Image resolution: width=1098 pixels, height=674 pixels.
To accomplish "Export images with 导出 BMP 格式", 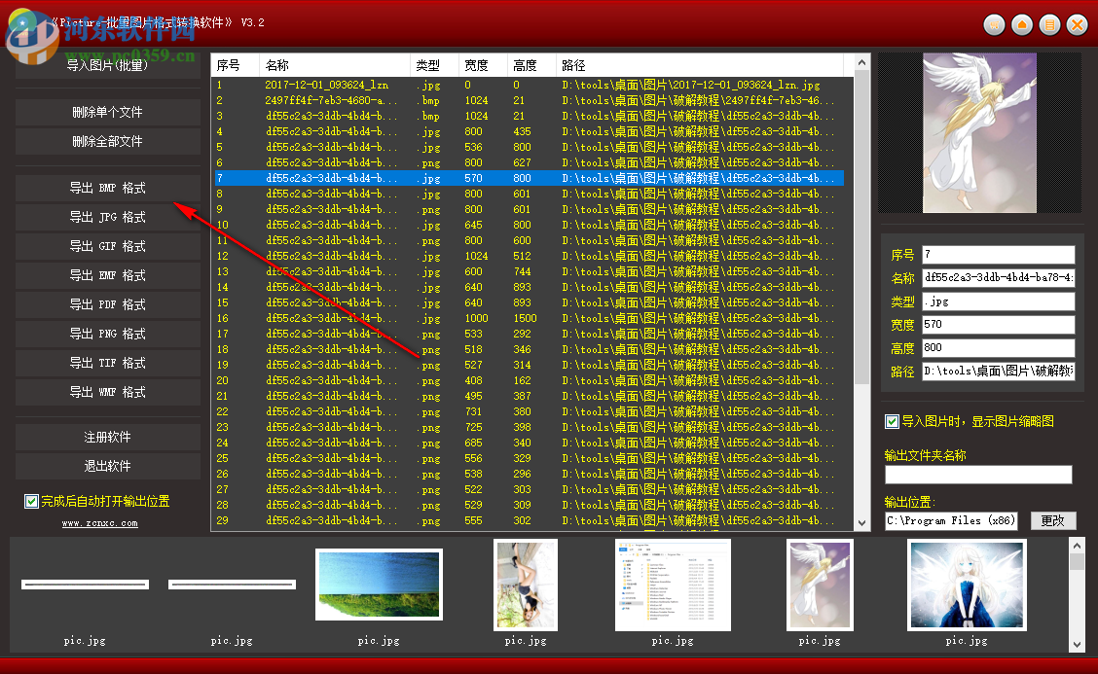I will 107,188.
